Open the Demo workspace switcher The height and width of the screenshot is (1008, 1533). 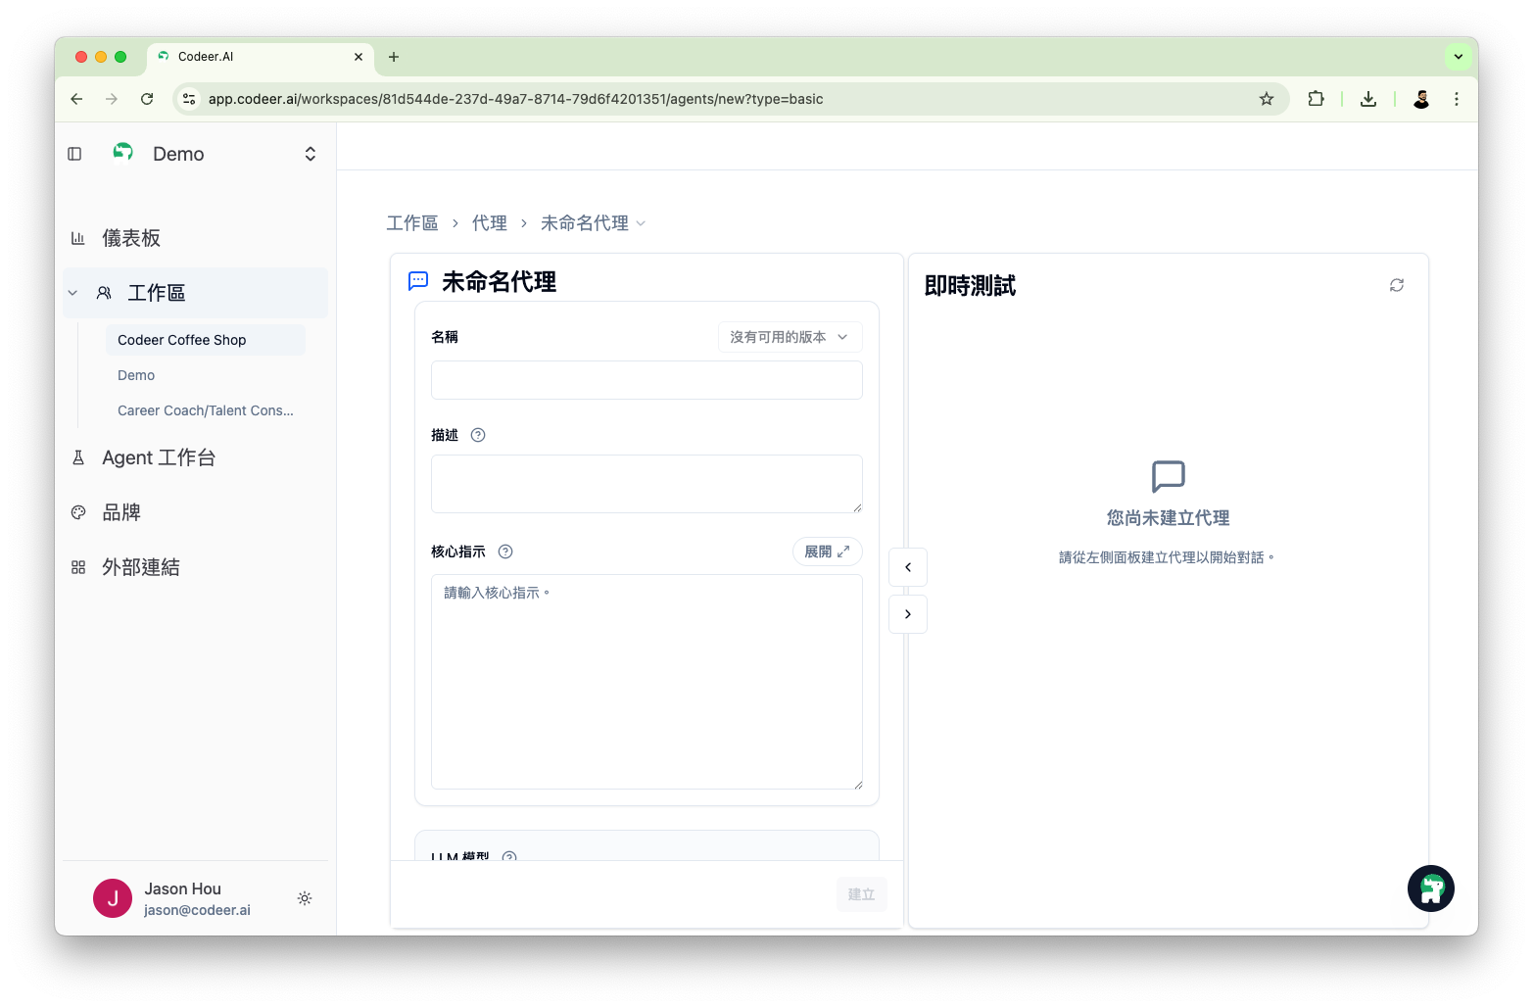(x=310, y=153)
